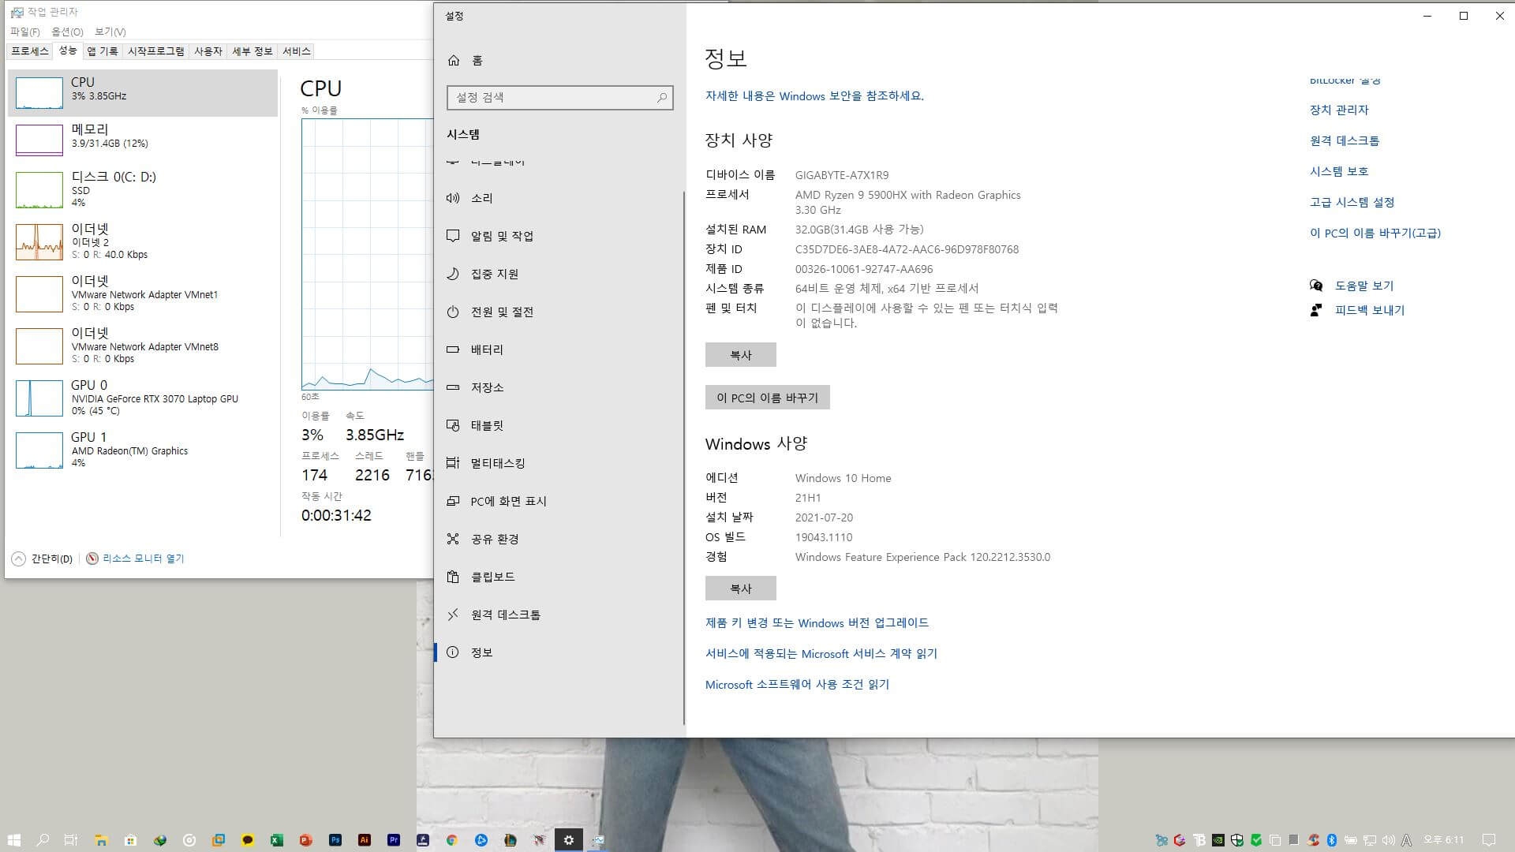
Task: Click 복사 button under Windows specs
Action: point(741,589)
